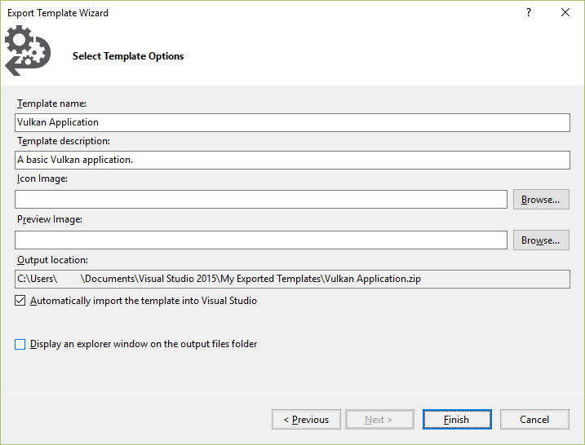585x445 pixels.
Task: Click inside the Preview Image path field
Action: [261, 240]
